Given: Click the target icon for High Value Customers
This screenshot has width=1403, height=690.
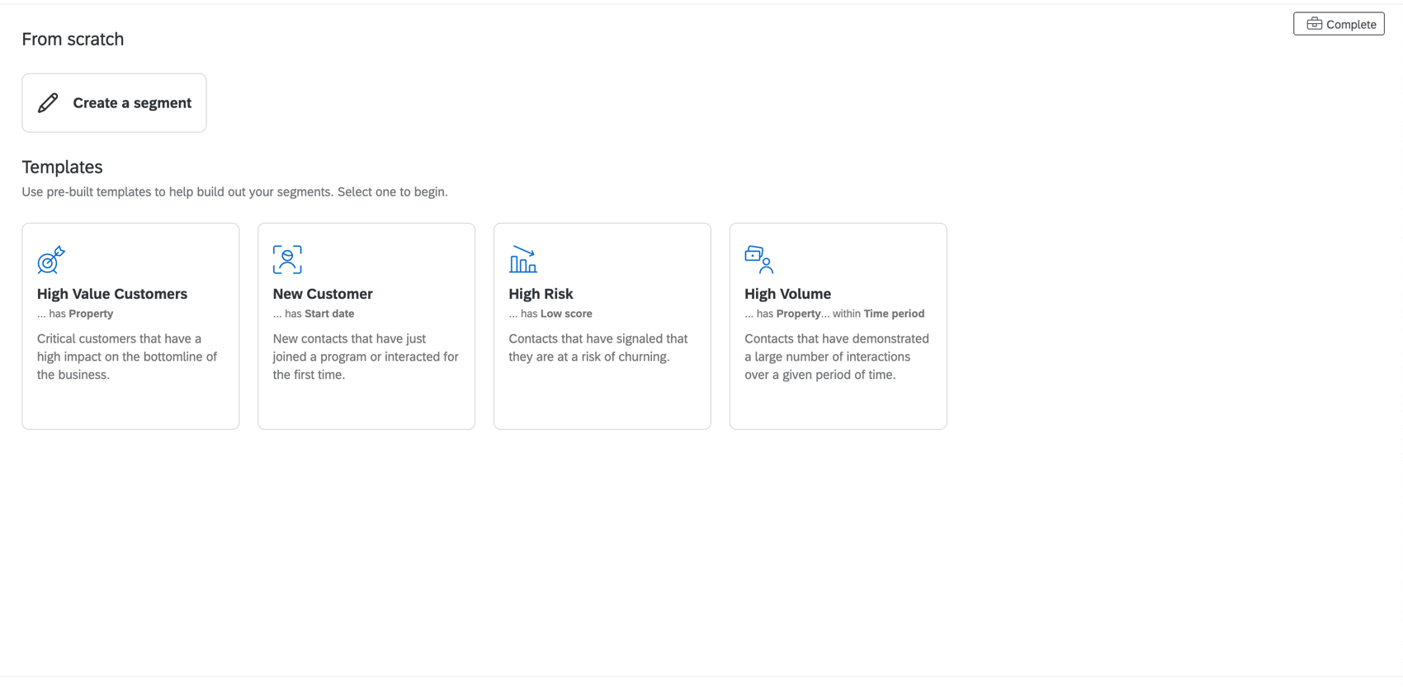Looking at the screenshot, I should (50, 260).
